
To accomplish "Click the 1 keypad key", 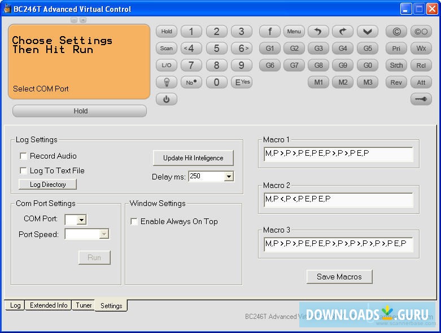I will click(x=191, y=32).
